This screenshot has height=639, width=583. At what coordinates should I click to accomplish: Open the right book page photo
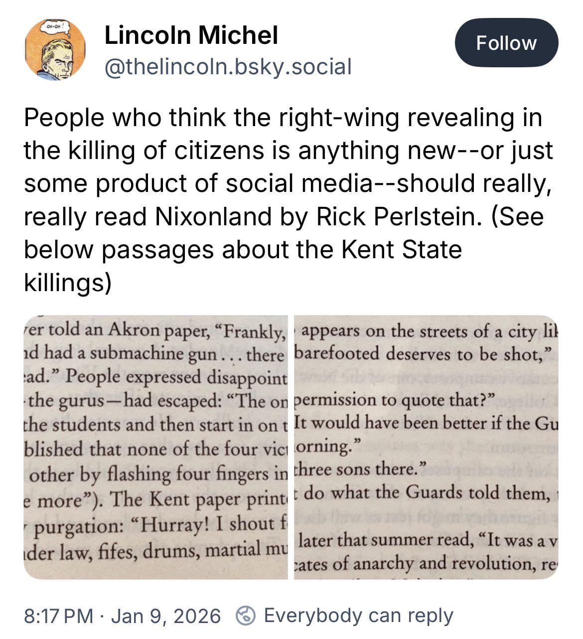coord(426,447)
